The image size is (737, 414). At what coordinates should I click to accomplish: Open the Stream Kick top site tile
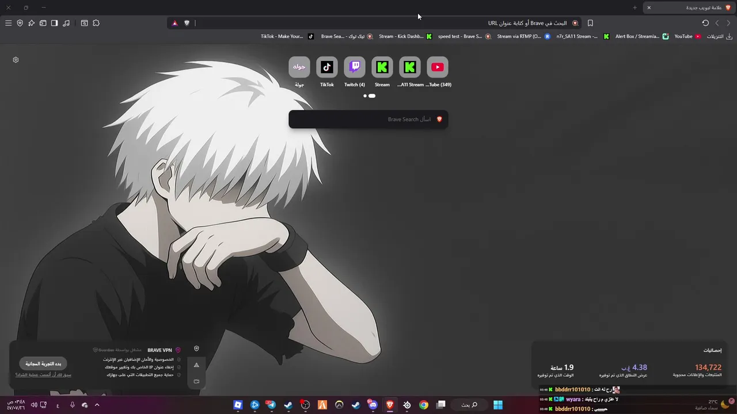[x=382, y=72]
